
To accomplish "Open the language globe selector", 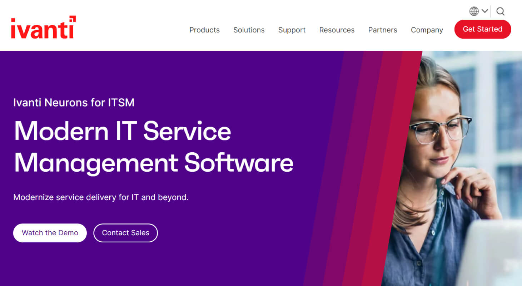I will click(474, 11).
